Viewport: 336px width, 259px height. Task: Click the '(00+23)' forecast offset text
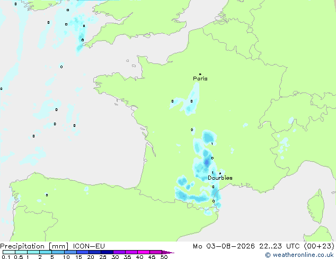[x=319, y=246]
